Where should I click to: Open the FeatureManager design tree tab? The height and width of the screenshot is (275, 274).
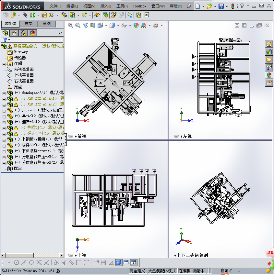(5, 33)
